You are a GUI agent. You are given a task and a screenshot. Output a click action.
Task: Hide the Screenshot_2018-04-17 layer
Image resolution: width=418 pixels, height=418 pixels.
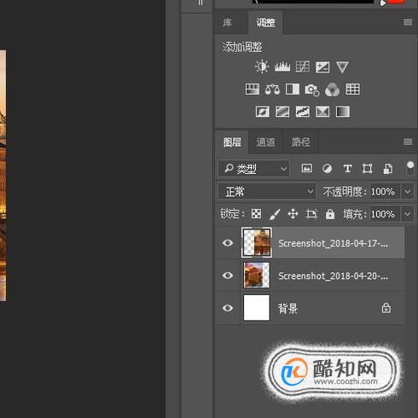coord(228,243)
